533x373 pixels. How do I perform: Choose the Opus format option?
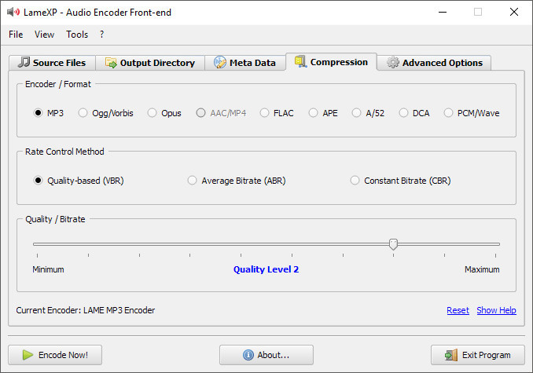click(x=153, y=113)
